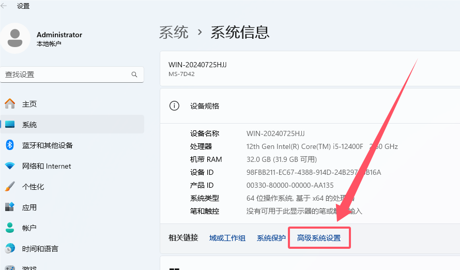Click the 应用 apps icon

pyautogui.click(x=10, y=207)
